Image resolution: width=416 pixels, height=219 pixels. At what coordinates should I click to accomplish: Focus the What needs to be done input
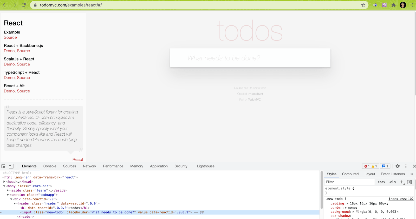[x=250, y=58]
